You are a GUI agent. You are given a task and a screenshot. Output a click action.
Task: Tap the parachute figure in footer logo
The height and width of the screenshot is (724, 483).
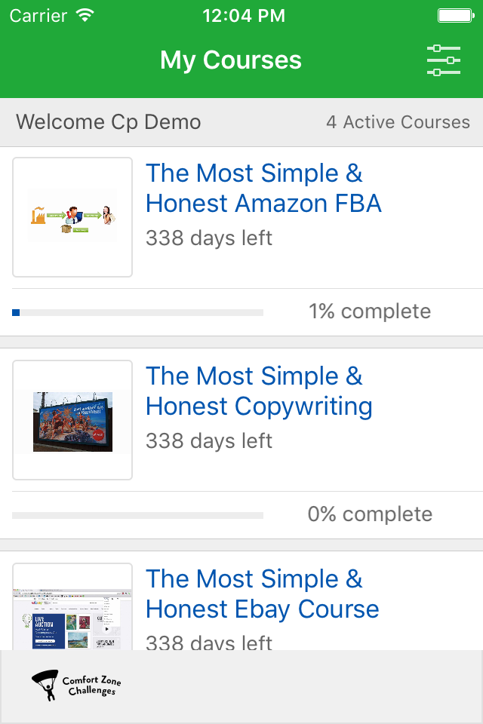point(45,686)
